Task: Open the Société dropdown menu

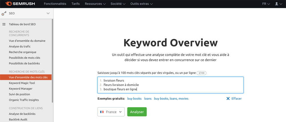Action: pos(118,4)
